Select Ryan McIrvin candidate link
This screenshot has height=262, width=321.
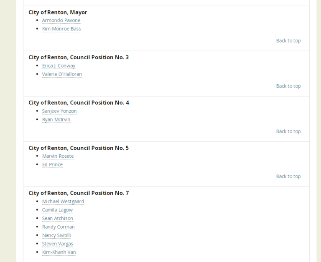[56, 120]
